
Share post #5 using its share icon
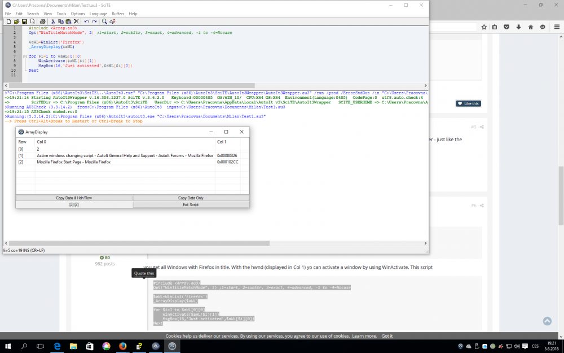(x=482, y=127)
